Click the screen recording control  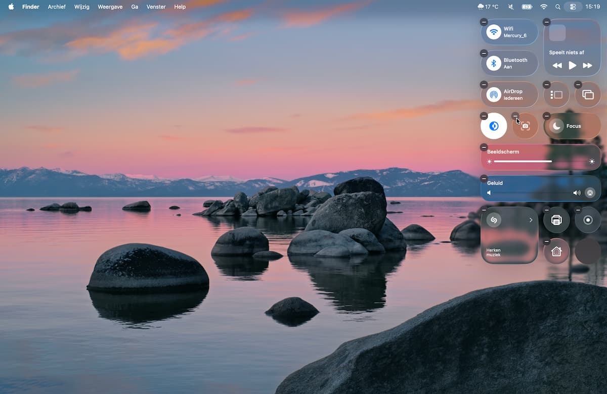coord(588,220)
